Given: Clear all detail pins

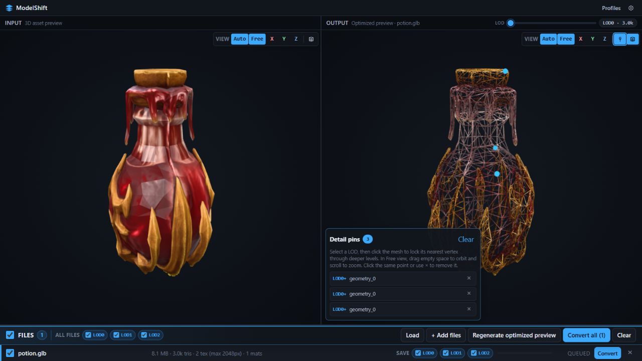Looking at the screenshot, I should [x=466, y=239].
